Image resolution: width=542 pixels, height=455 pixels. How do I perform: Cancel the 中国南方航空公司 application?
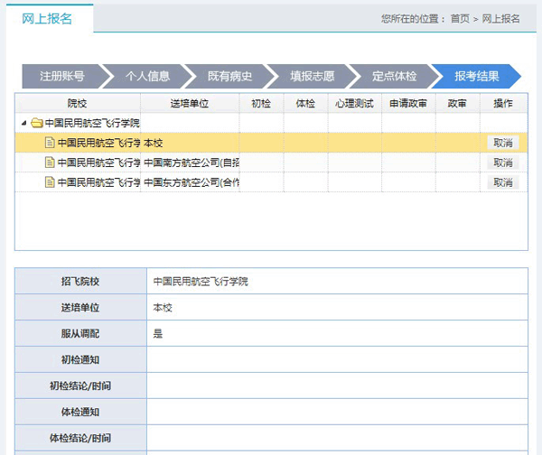(x=503, y=162)
